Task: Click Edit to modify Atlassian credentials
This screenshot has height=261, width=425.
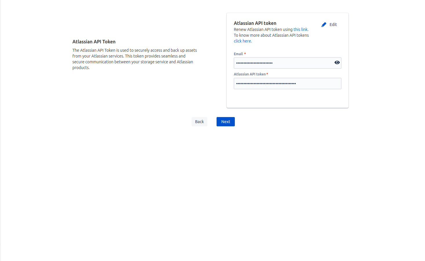Action: pyautogui.click(x=333, y=24)
